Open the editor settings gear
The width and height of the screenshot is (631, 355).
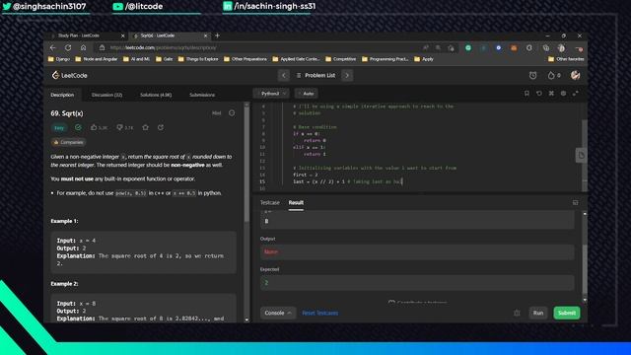(x=563, y=94)
